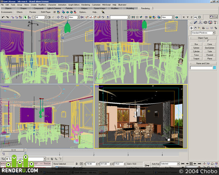Enable the Auto Key button
The image size is (219, 175).
point(156,164)
